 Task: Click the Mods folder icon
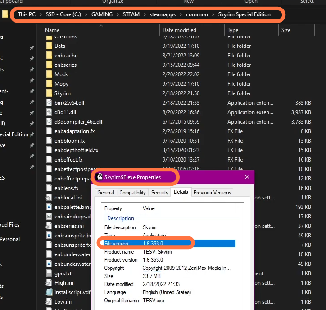click(x=49, y=74)
